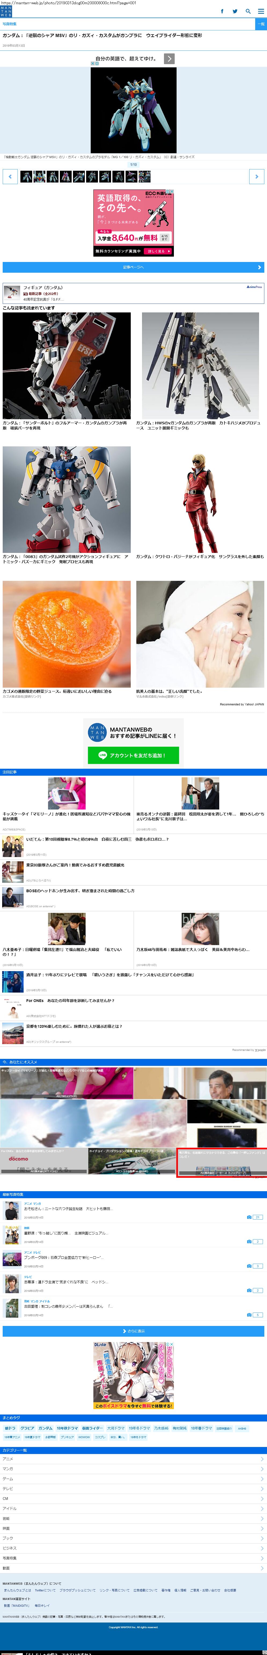Open the BOSEのヘッドホン sponsored article row
The image size is (267, 1655).
pyautogui.click(x=134, y=898)
